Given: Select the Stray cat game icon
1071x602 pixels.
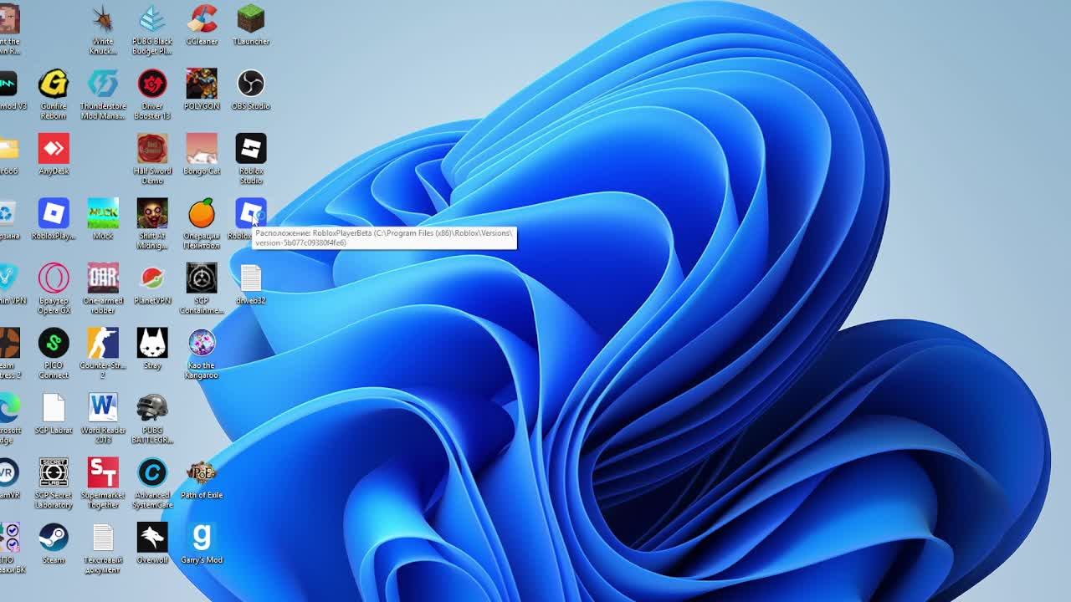Looking at the screenshot, I should point(152,349).
